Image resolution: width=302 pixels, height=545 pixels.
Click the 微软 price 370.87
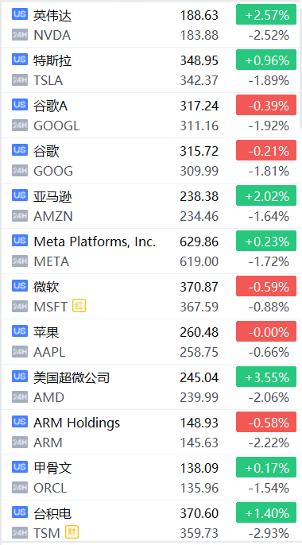[199, 287]
